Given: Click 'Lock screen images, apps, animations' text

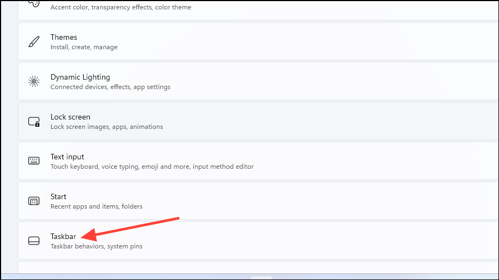Looking at the screenshot, I should [107, 127].
